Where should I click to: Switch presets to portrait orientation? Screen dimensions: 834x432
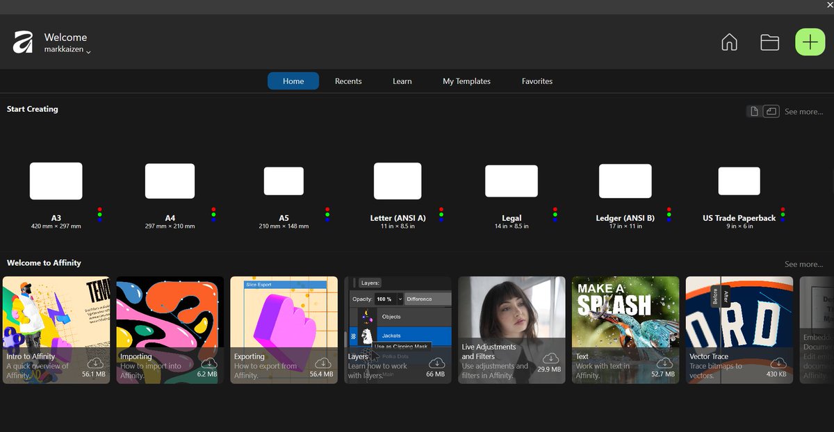click(754, 111)
